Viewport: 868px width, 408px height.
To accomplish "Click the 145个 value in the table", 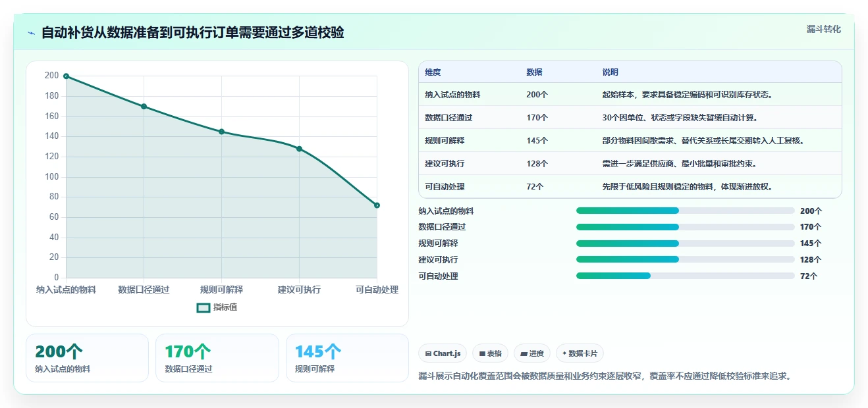I will tap(537, 141).
